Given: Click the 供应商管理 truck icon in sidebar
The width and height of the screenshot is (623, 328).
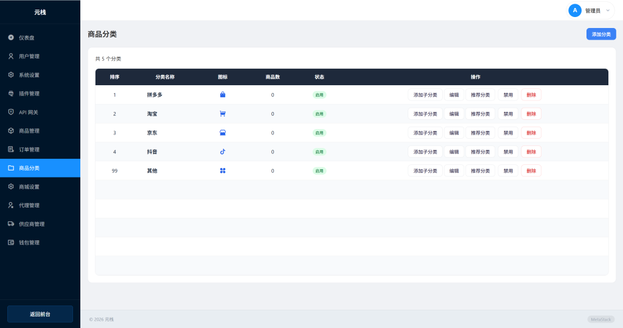Looking at the screenshot, I should tap(11, 224).
